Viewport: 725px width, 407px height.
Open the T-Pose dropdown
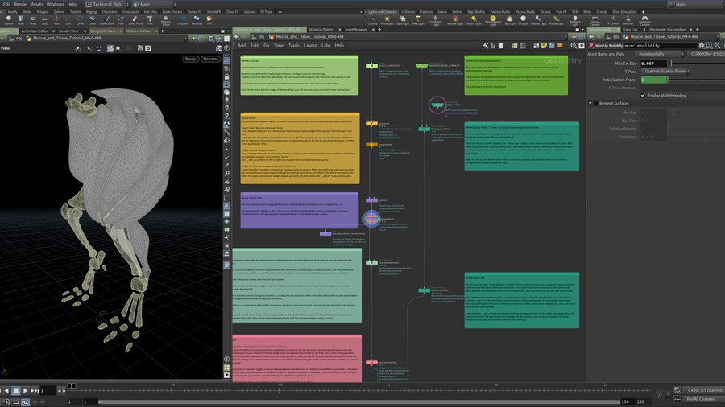(x=665, y=72)
